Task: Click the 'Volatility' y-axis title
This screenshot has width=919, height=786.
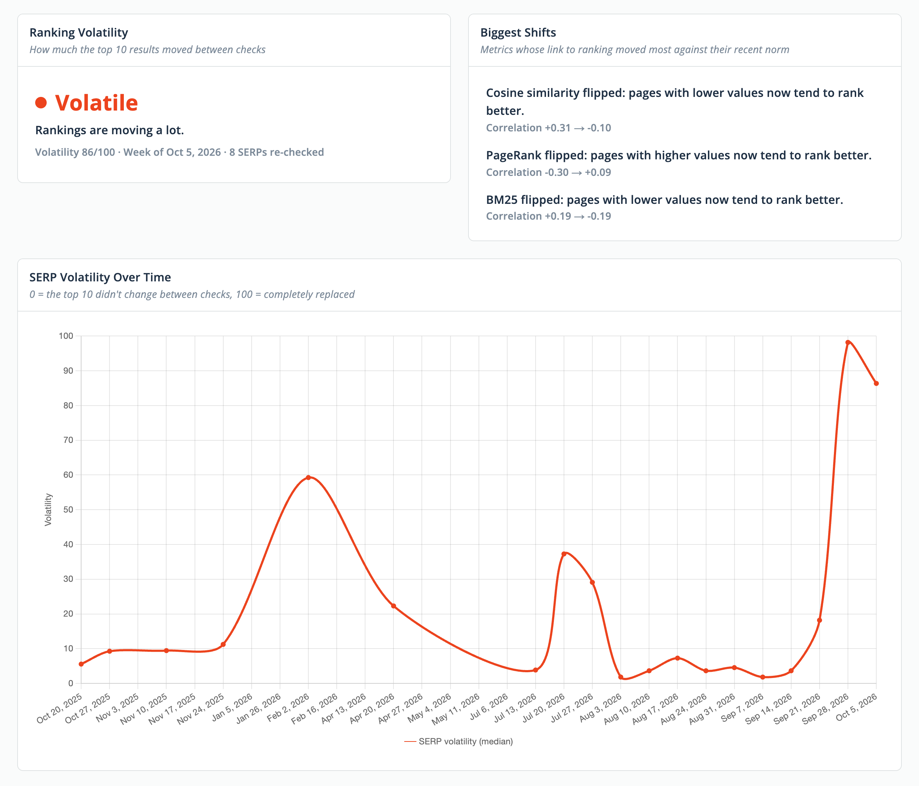Action: (x=48, y=509)
